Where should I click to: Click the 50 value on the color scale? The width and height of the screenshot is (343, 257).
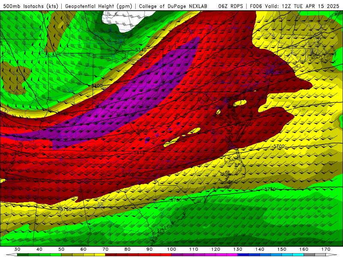click(61, 249)
